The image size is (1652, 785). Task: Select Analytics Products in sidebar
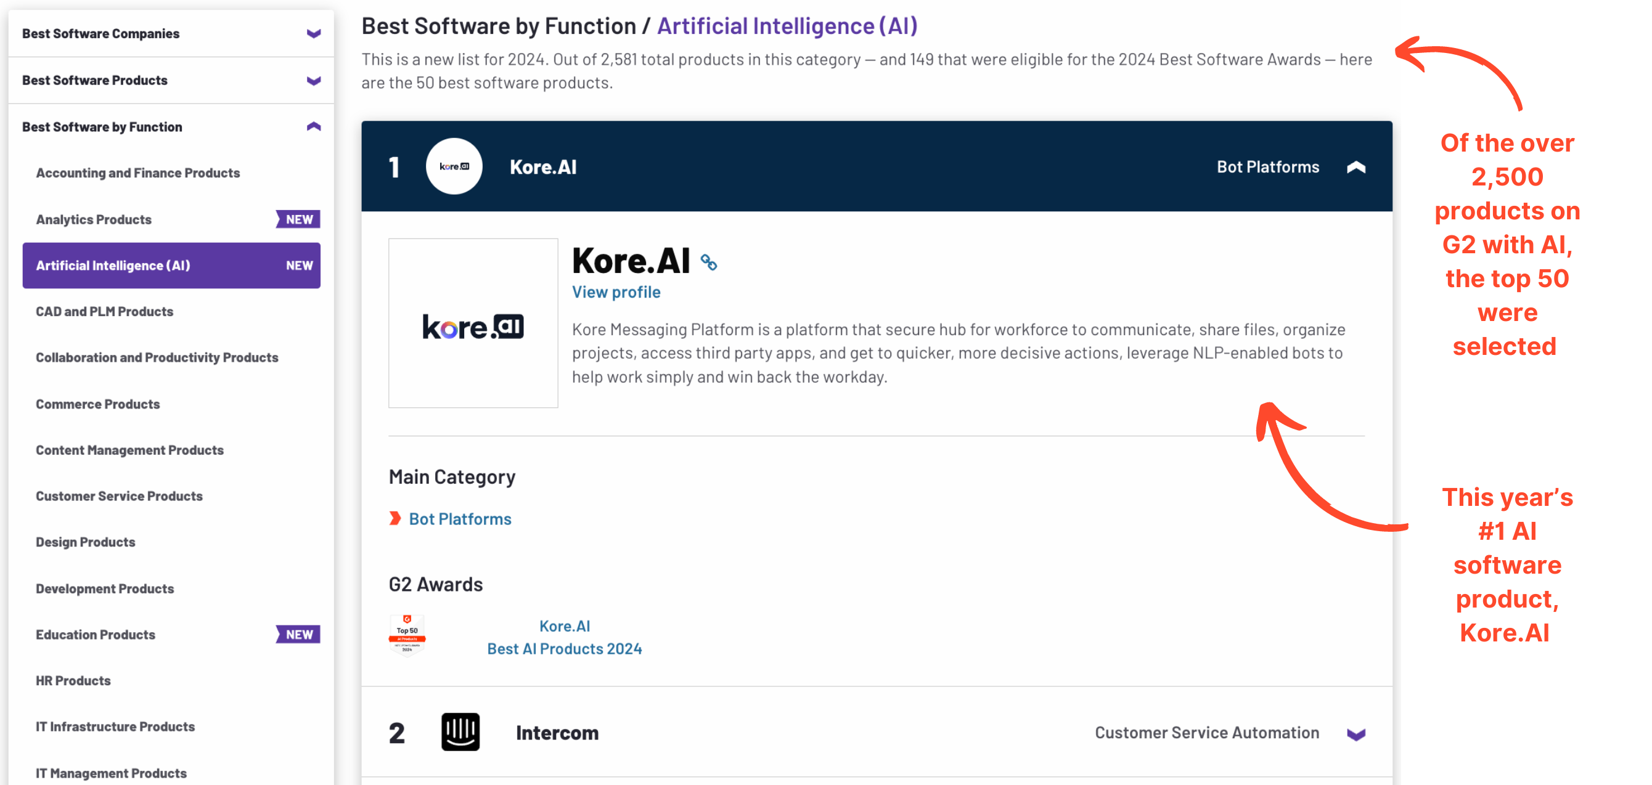tap(94, 219)
